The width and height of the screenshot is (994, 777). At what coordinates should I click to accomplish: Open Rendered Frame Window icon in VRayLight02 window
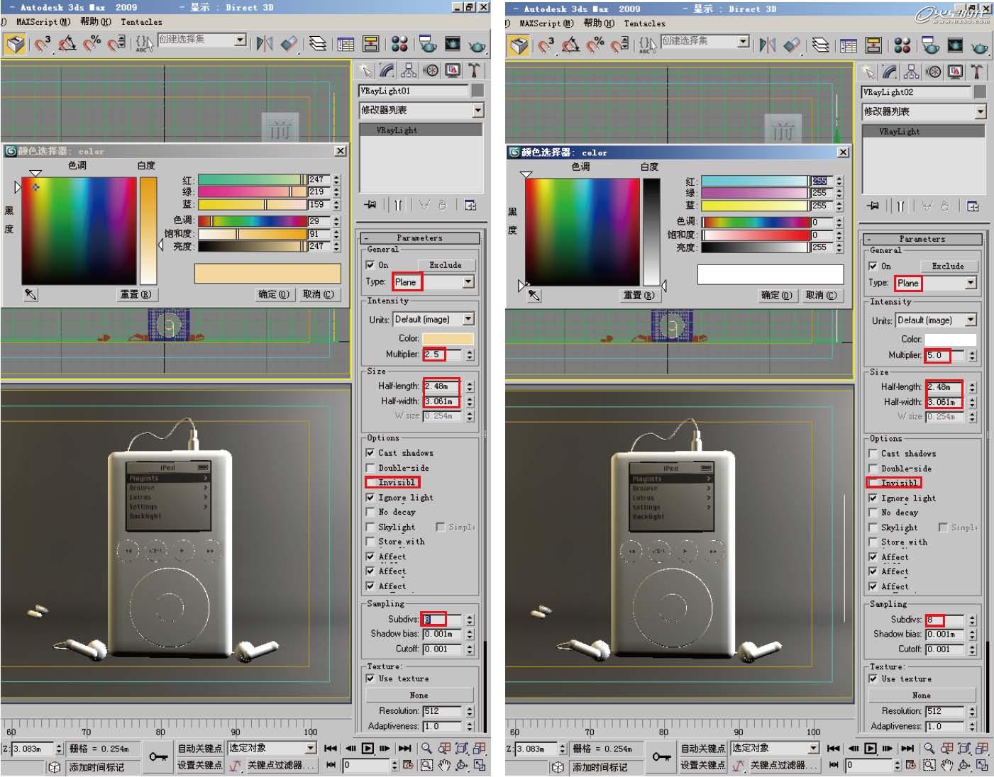[955, 45]
